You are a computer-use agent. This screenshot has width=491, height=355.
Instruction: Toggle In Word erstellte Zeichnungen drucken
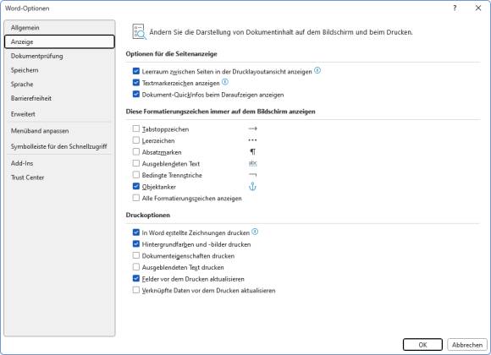click(136, 232)
